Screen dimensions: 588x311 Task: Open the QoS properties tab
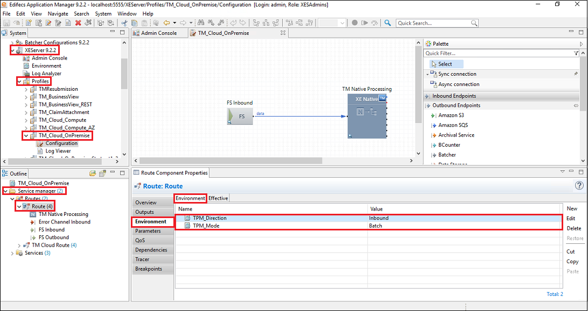click(x=153, y=240)
